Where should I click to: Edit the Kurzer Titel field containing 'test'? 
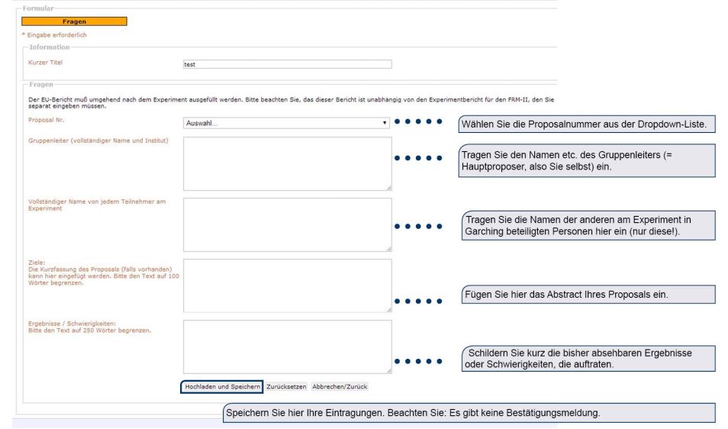click(288, 64)
